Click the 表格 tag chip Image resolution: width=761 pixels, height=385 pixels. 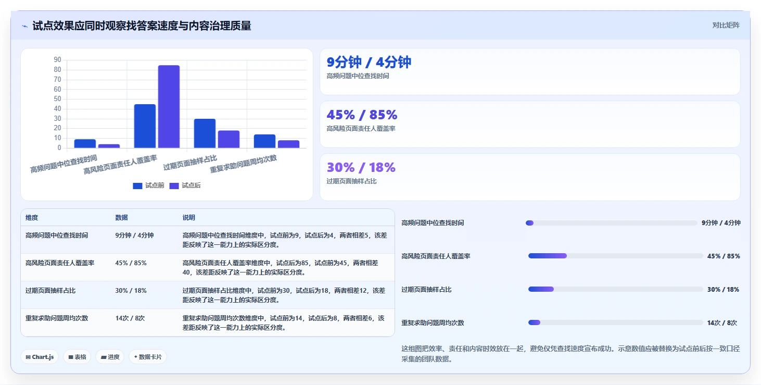[x=77, y=357]
